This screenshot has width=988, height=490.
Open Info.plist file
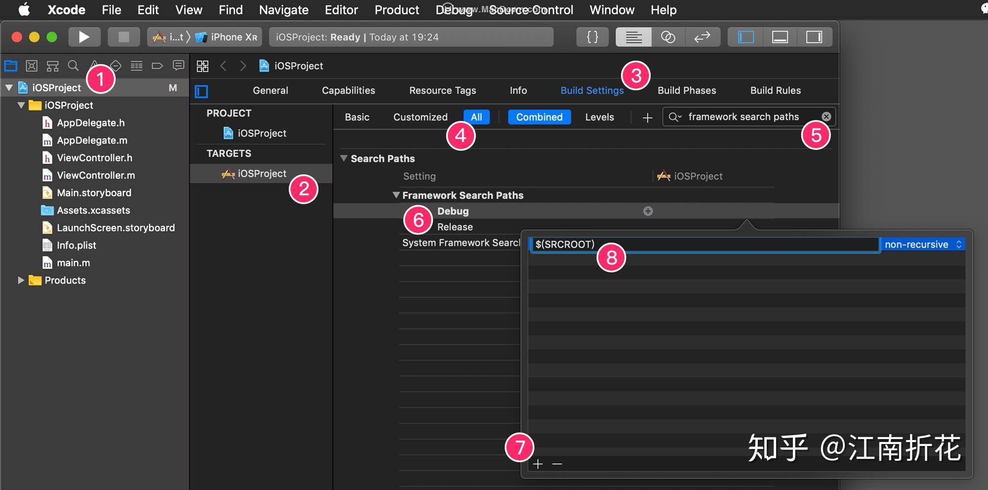[x=77, y=245]
